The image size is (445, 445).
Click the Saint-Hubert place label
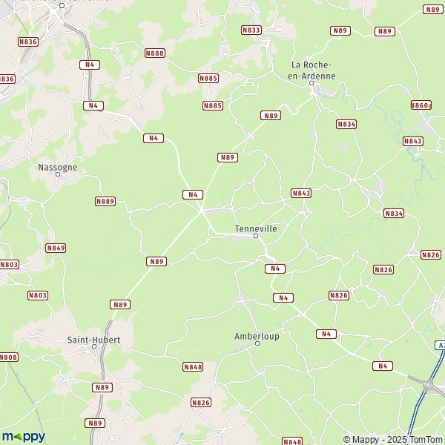(x=93, y=340)
